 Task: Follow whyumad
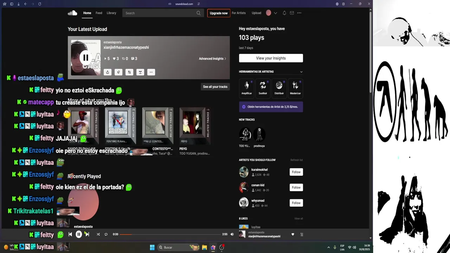296,203
